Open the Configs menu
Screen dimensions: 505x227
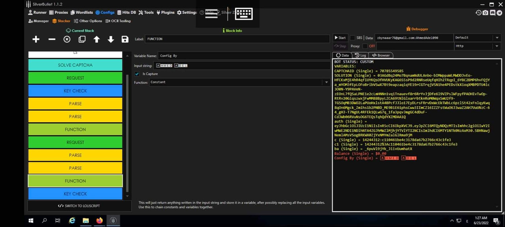pyautogui.click(x=105, y=13)
